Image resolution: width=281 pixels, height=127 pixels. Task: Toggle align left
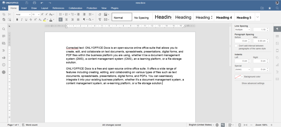61,19
